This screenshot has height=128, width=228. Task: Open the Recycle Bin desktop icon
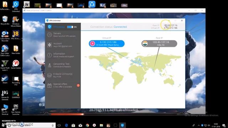pyautogui.click(x=5, y=20)
